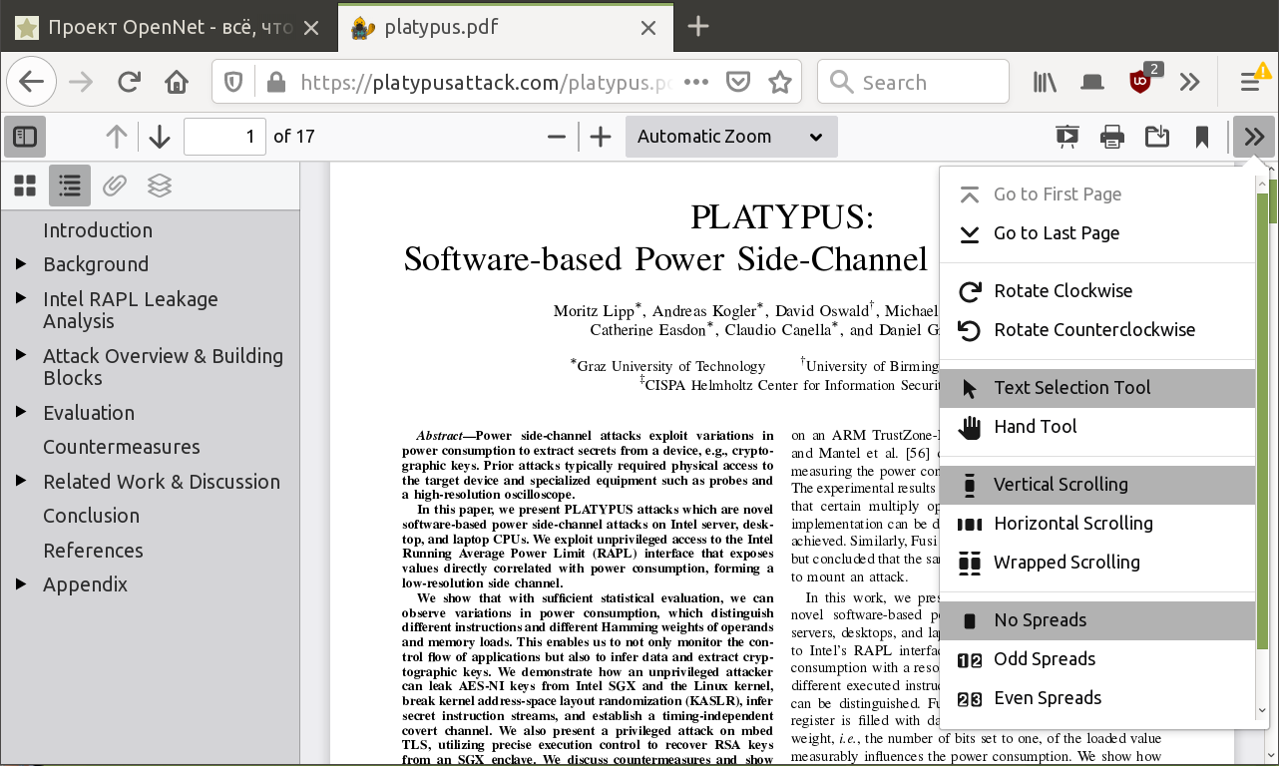1279x766 pixels.
Task: Go to the next page arrow
Action: click(x=160, y=137)
